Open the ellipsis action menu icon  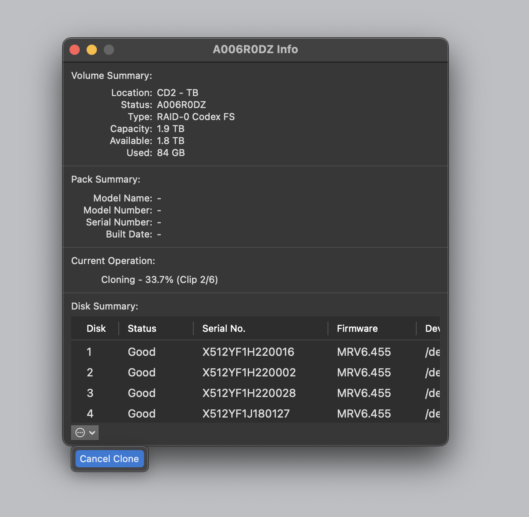click(x=80, y=433)
